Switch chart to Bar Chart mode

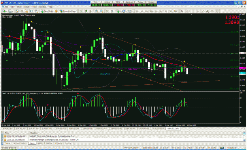point(81,11)
